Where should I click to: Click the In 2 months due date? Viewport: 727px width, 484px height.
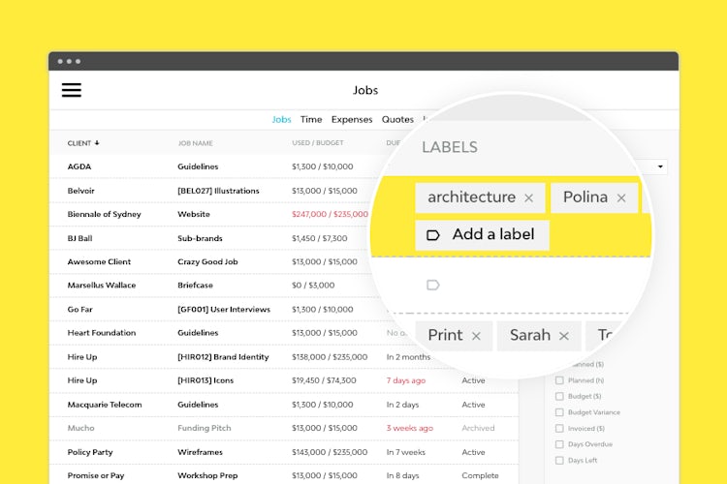[408, 357]
